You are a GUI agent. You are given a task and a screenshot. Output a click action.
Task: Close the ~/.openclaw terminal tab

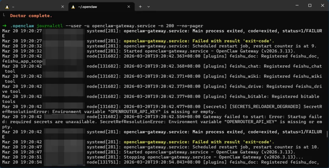(129, 7)
